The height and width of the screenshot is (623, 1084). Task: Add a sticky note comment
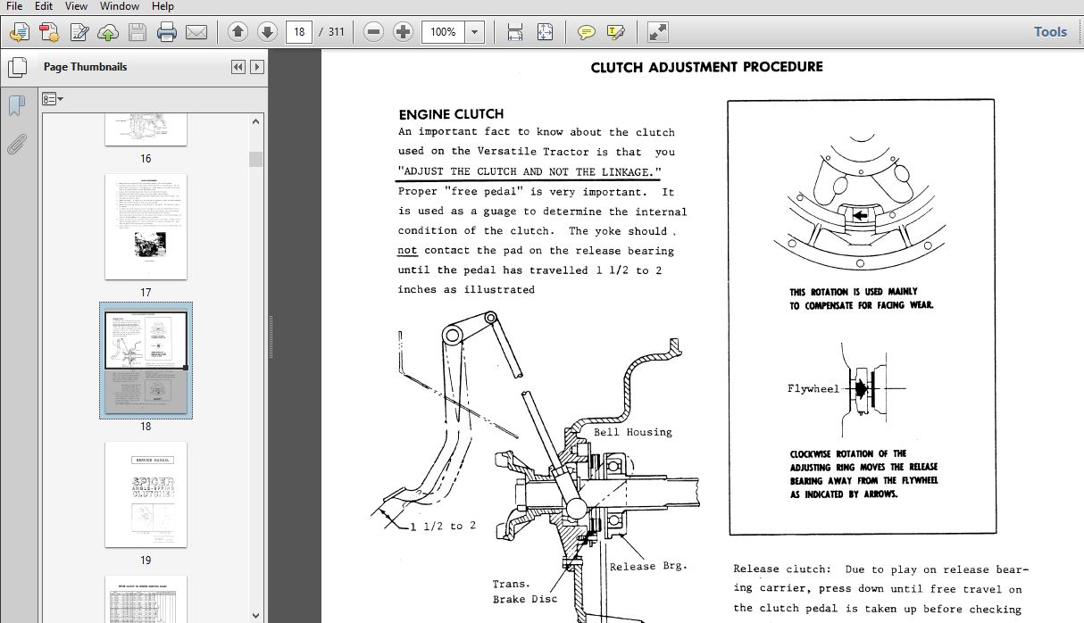[x=586, y=32]
